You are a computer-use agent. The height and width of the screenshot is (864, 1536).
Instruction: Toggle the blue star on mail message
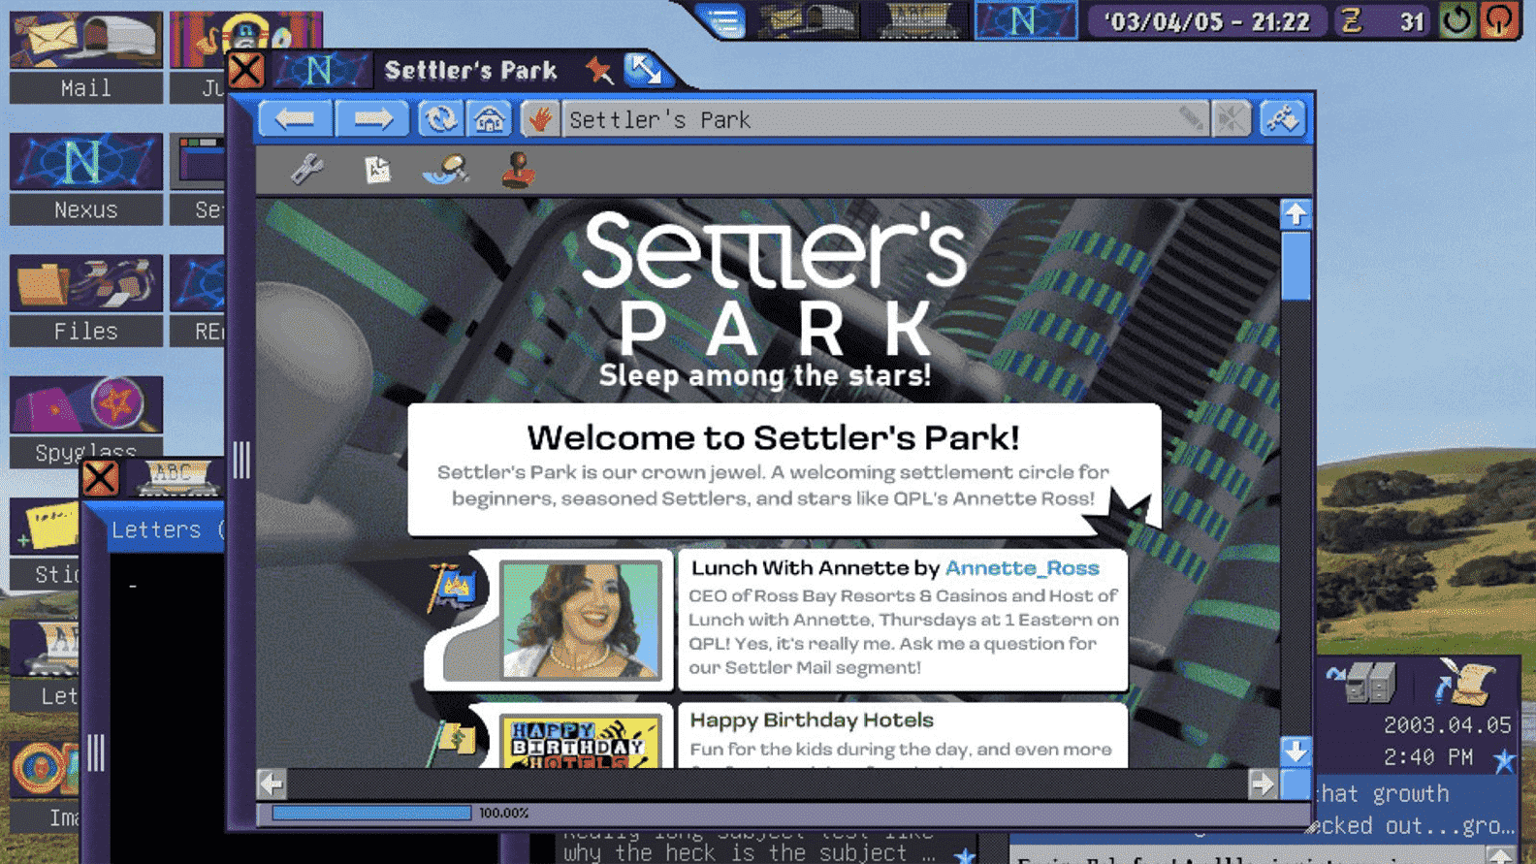pyautogui.click(x=1504, y=760)
